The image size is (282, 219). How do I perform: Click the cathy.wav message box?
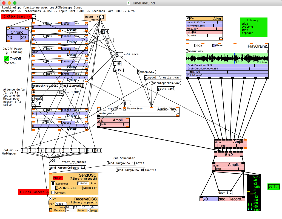point(166,89)
